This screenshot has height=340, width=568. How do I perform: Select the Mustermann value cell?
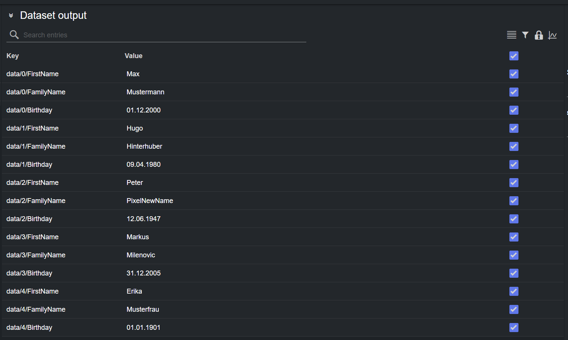145,92
